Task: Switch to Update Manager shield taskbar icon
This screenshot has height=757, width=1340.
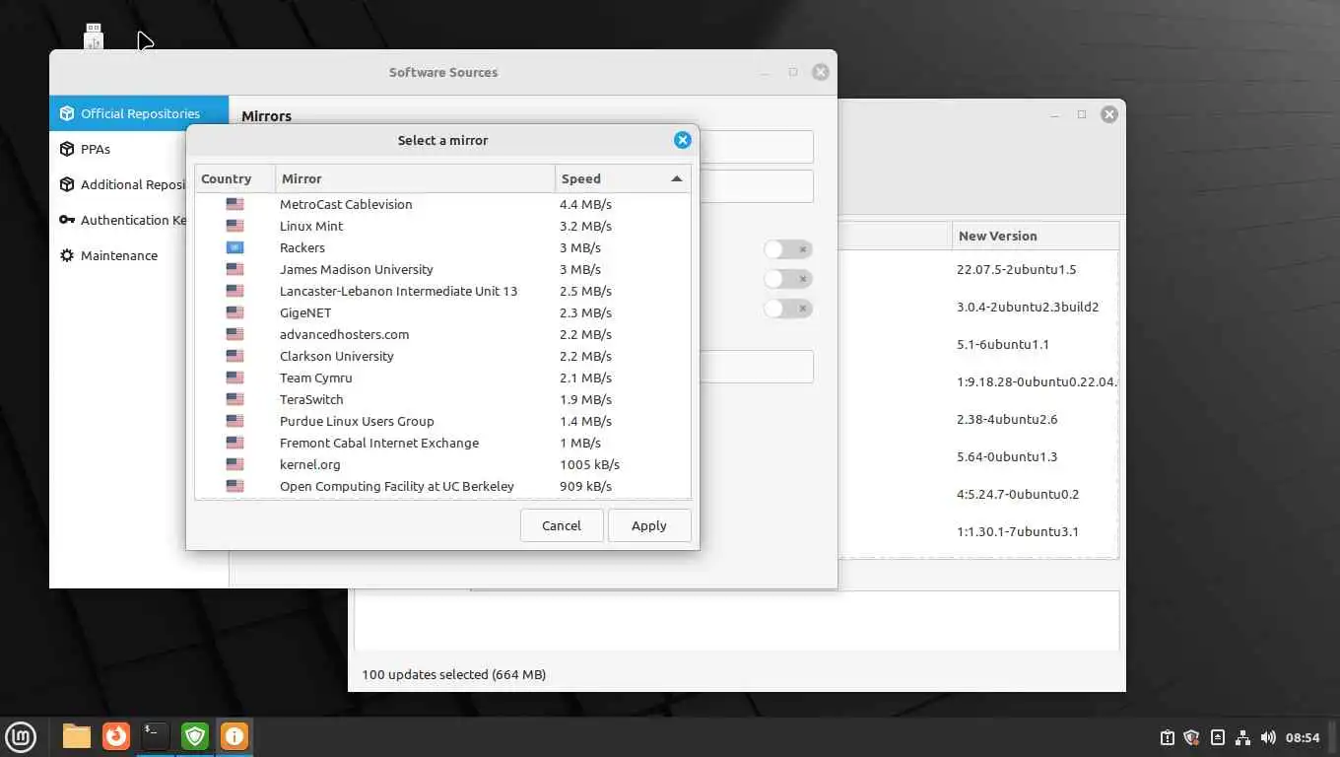Action: click(195, 736)
